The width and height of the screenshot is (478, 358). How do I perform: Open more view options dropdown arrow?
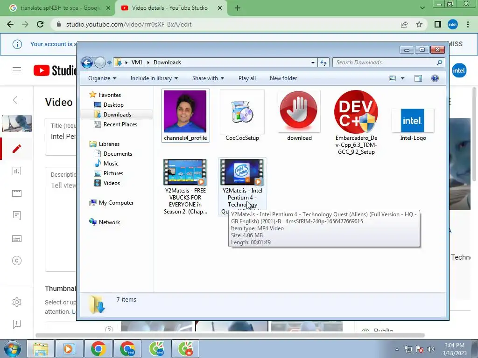[402, 78]
